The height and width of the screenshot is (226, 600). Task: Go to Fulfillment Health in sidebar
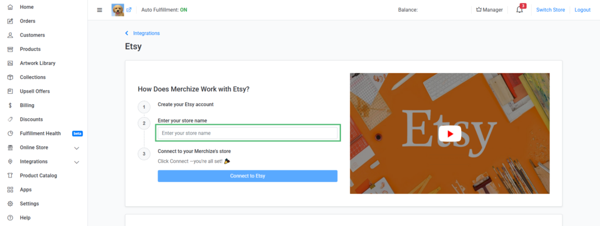40,133
